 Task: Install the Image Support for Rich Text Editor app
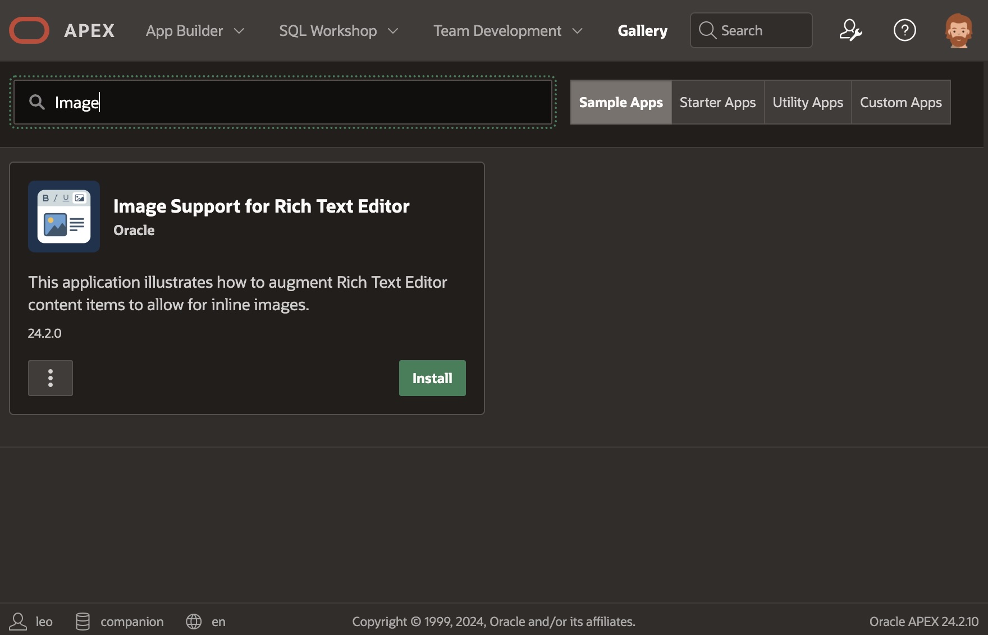pos(432,378)
